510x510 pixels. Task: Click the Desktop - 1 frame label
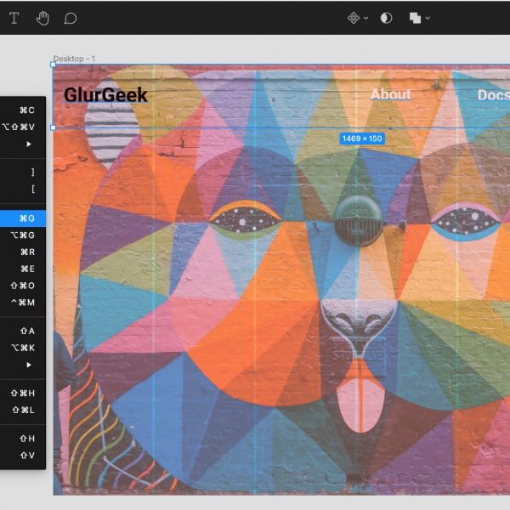pyautogui.click(x=75, y=59)
